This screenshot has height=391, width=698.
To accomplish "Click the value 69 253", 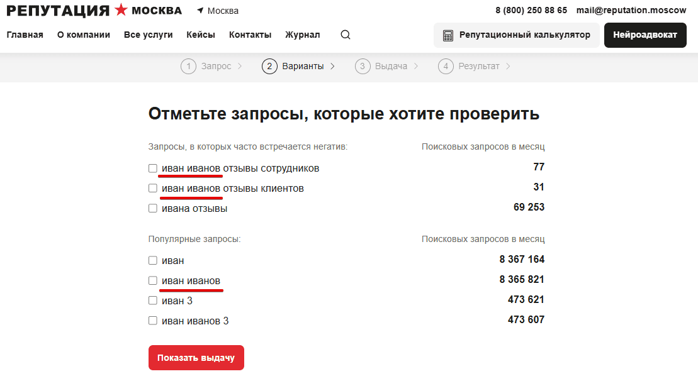I will pyautogui.click(x=529, y=207).
